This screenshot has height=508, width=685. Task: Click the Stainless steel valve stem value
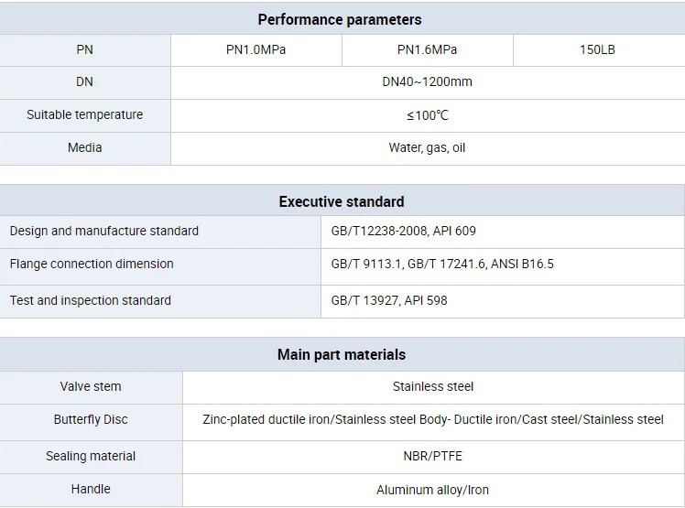(x=433, y=386)
